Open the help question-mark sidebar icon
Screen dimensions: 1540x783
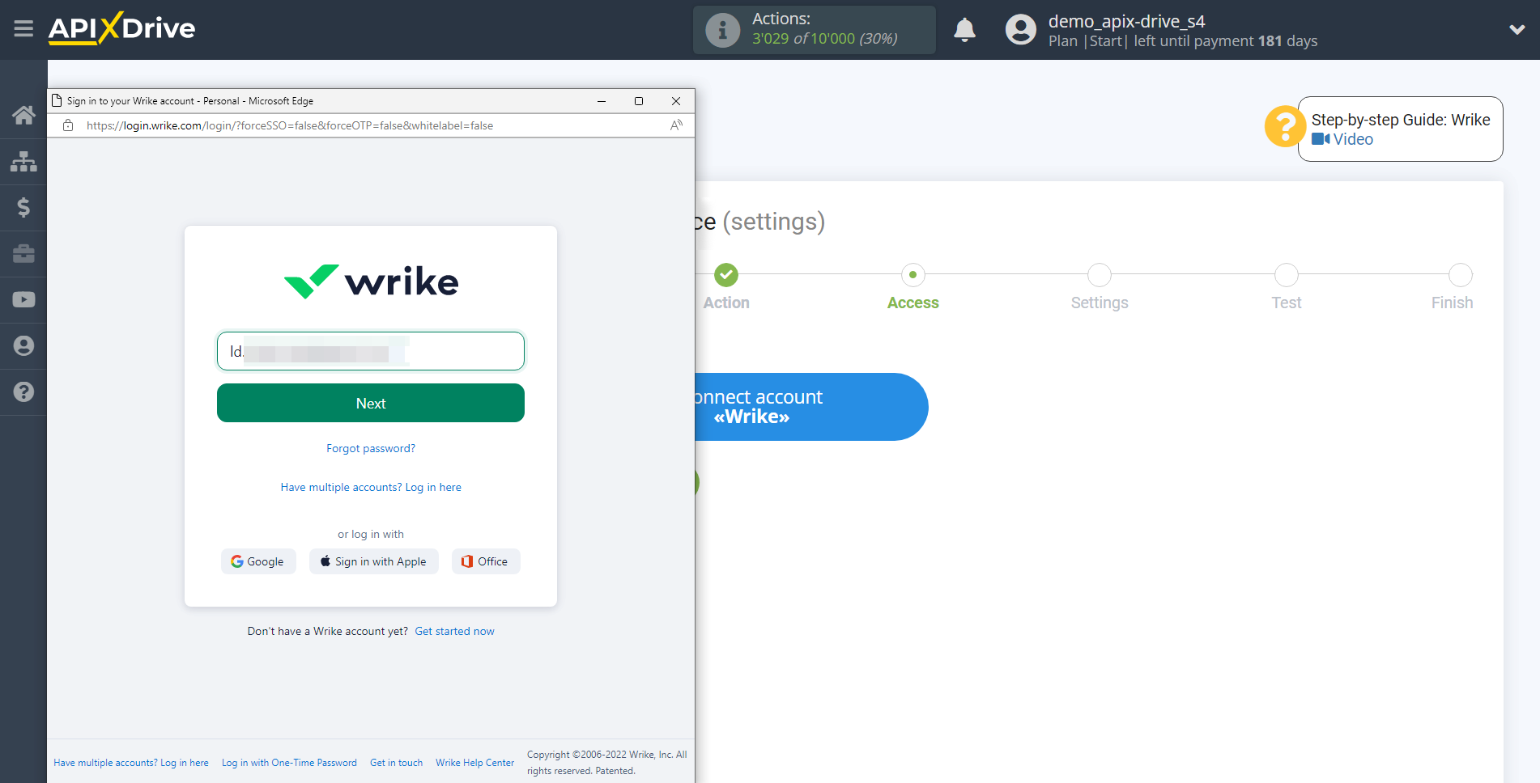click(x=23, y=391)
